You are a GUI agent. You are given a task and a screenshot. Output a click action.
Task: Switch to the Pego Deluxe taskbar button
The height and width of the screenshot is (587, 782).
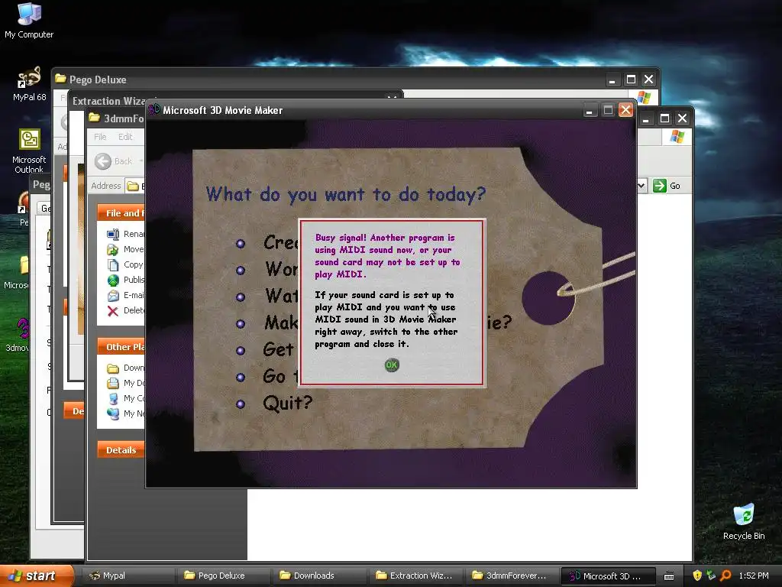click(223, 576)
